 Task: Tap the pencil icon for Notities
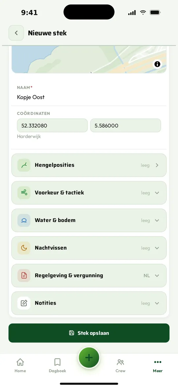coord(24,303)
